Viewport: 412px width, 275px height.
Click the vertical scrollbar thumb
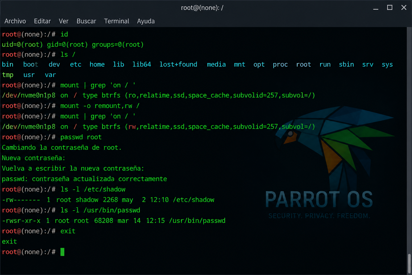click(x=409, y=263)
